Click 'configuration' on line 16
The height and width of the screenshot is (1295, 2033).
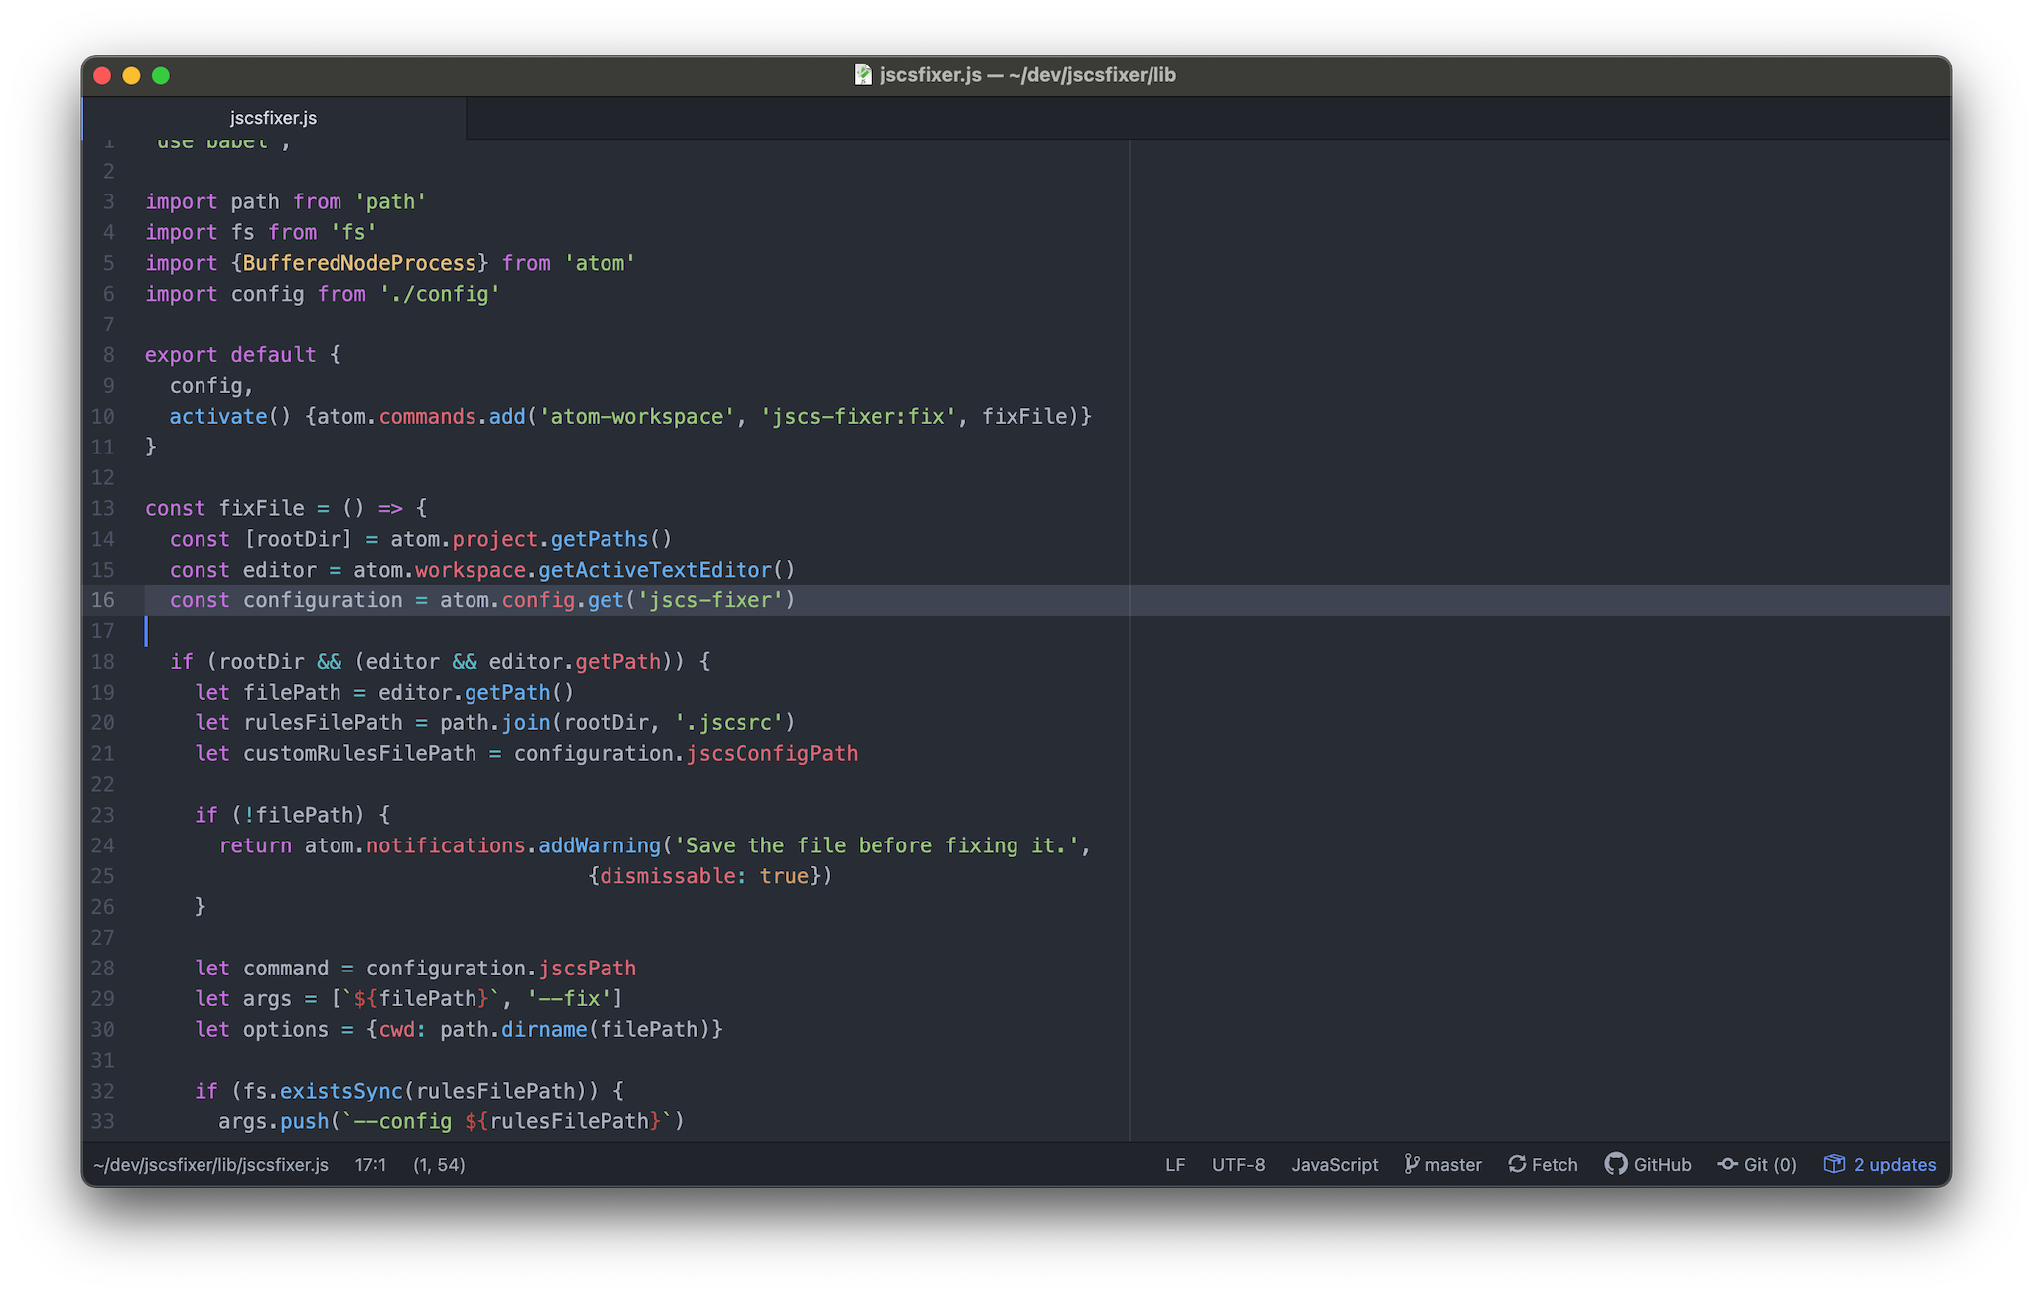pyautogui.click(x=323, y=600)
